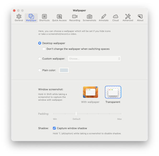Screen dimensions: 159x156
Task: Show the About tab
Action: [x=140, y=18]
